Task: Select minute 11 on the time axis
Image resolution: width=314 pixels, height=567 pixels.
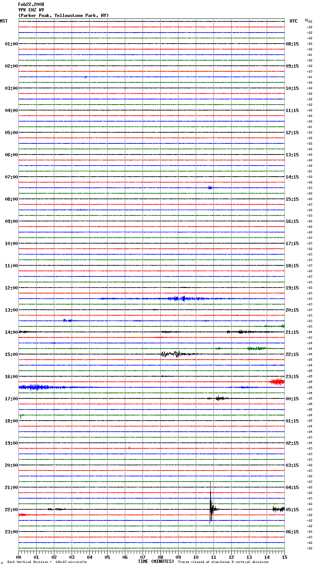Action: (214, 557)
